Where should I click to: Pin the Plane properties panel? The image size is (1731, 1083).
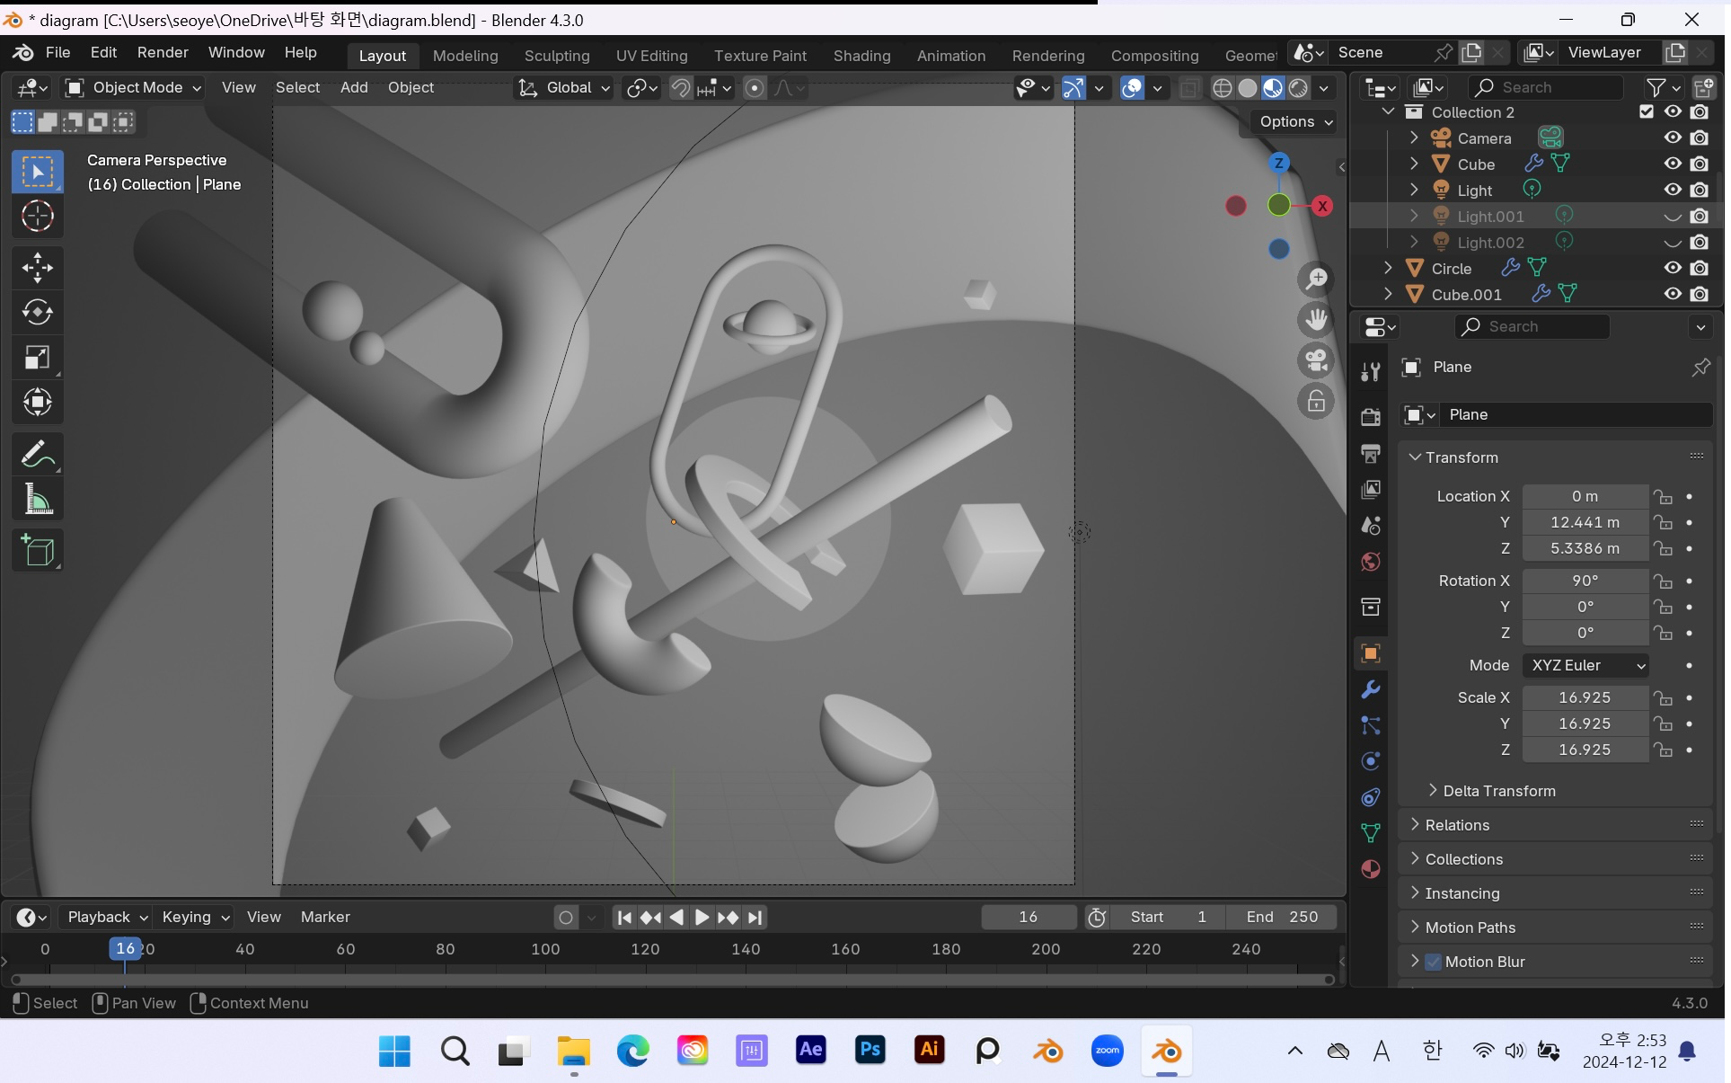(1700, 368)
